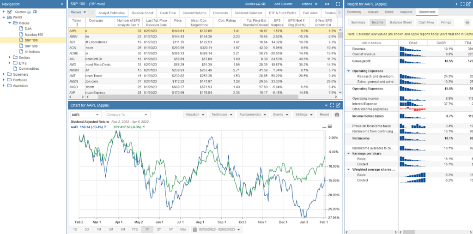Toggle the Quotes checkbox in Navigation
This screenshot has width=473, height=234.
[x=10, y=12]
